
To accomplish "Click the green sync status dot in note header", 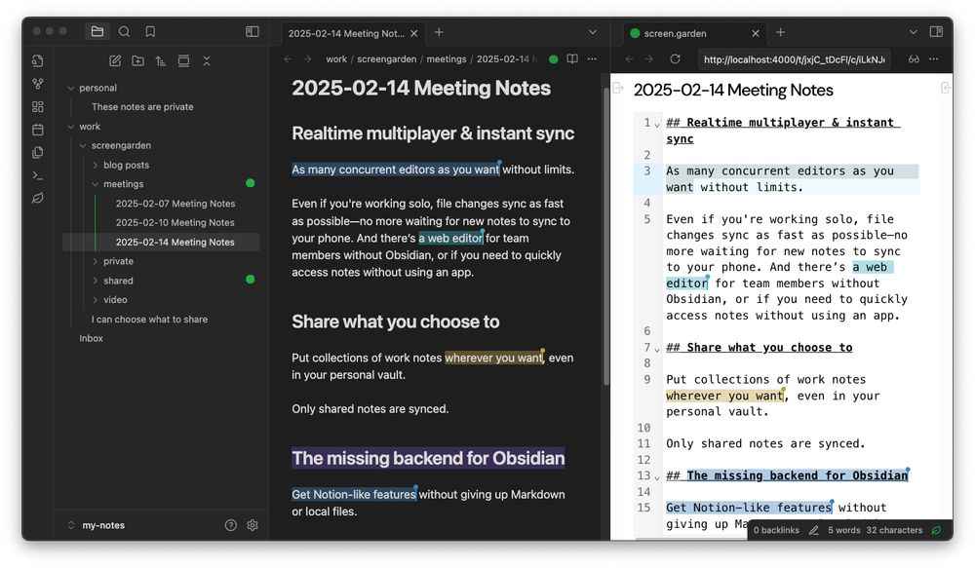I will coord(554,59).
